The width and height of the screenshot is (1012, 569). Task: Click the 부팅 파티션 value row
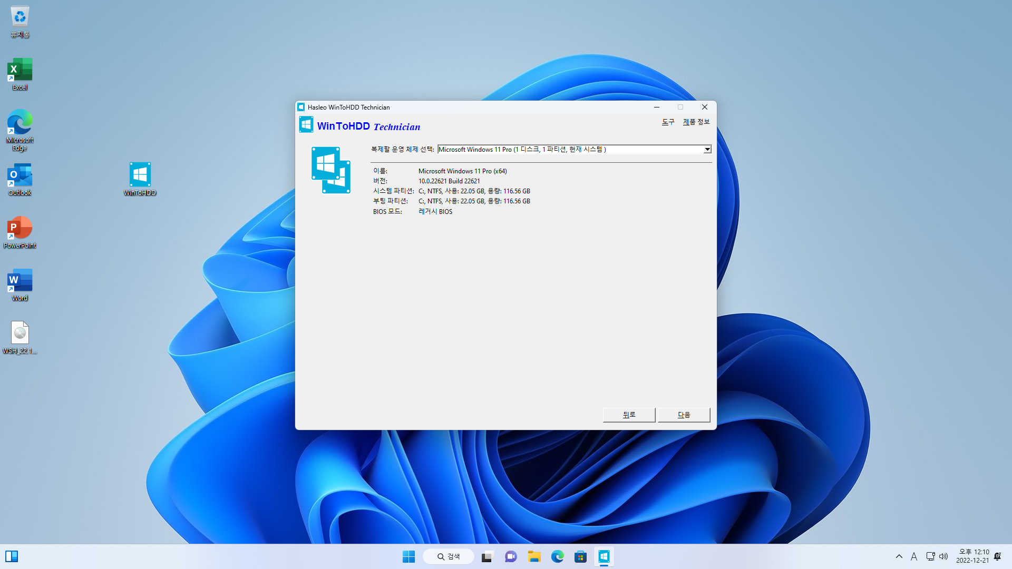coord(474,201)
